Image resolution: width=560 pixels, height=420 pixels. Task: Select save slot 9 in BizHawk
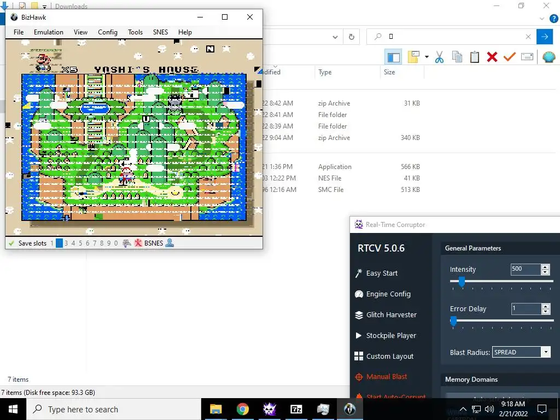[x=109, y=243]
